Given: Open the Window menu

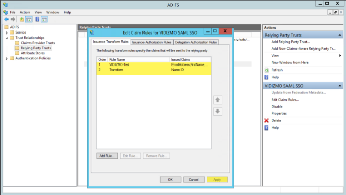Looking at the screenshot, I should pyautogui.click(x=52, y=12).
